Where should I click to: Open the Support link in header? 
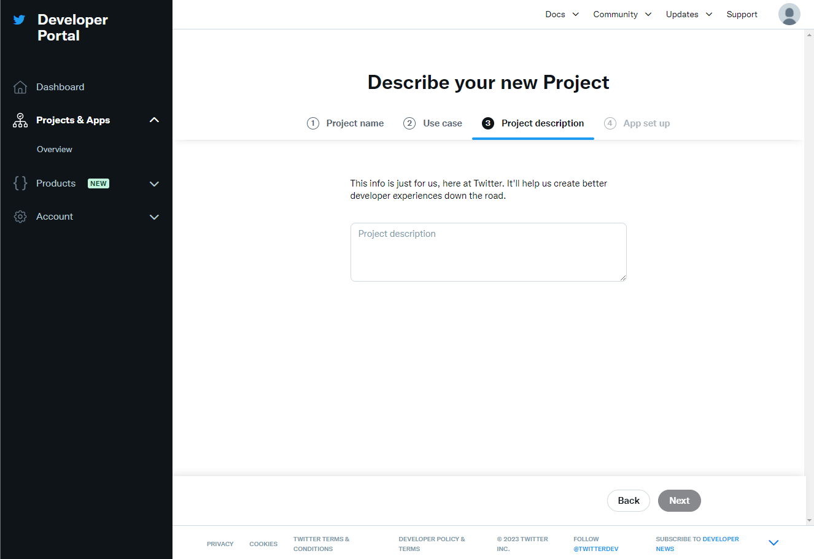coord(742,14)
